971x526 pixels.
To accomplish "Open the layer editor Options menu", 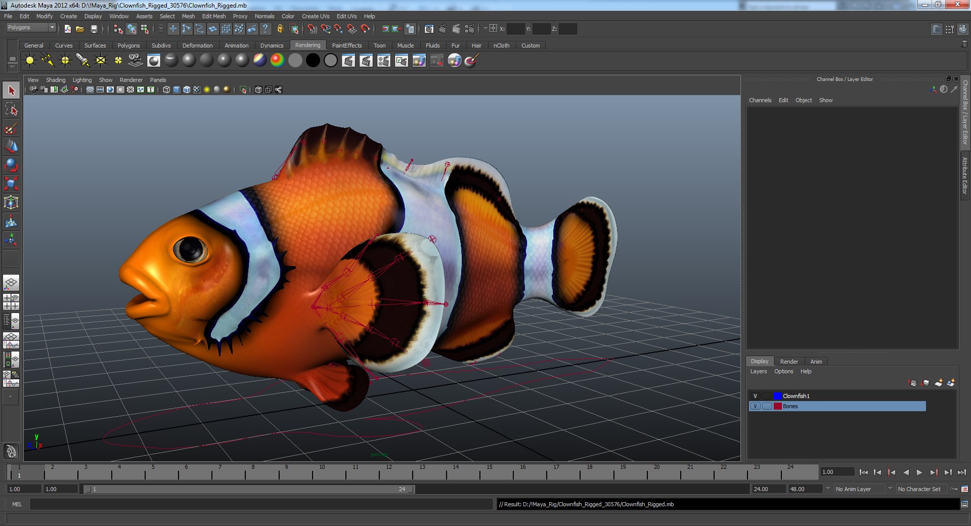I will 783,371.
